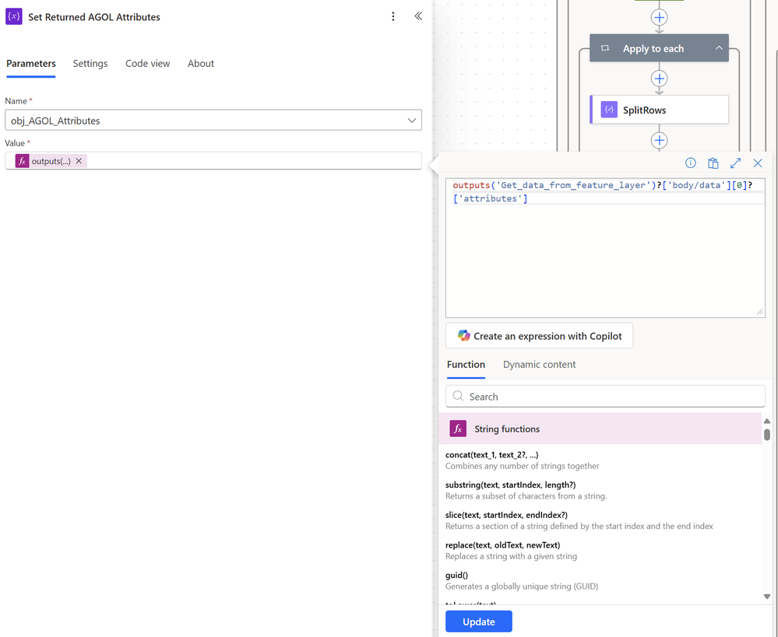Switch to the Settings tab

tap(90, 64)
